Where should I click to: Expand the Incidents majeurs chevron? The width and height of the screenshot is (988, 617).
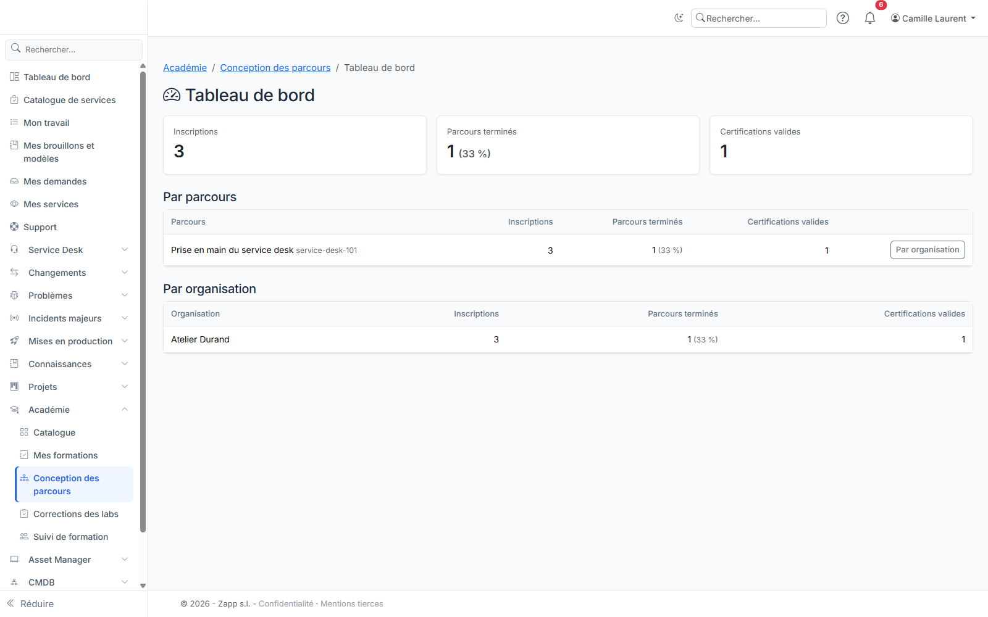click(125, 318)
